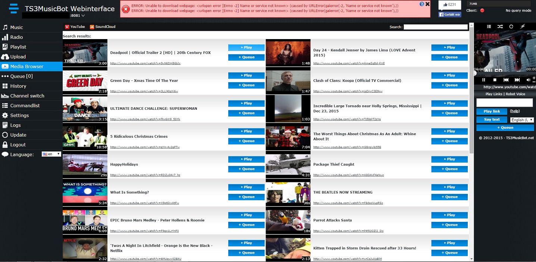This screenshot has width=536, height=262.
Task: Open the Kitten Trapped in Storm Drain URL link
Action: pyautogui.click(x=348, y=259)
